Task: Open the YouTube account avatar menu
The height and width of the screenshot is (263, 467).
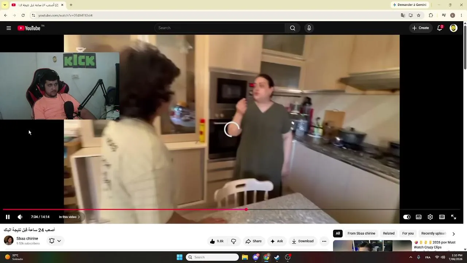Action: click(x=454, y=28)
